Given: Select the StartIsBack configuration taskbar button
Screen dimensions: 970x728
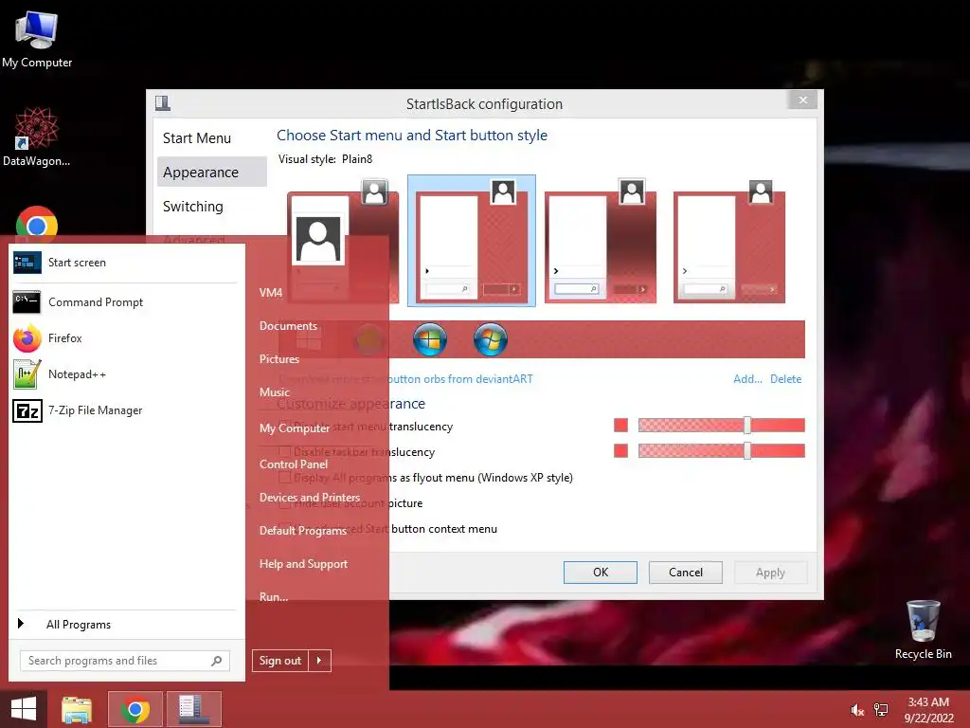Looking at the screenshot, I should 193,709.
